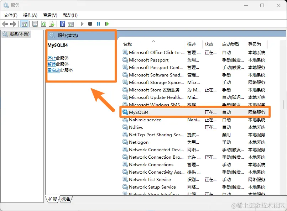Click the Restart service icon
Image resolution: width=287 pixels, height=211 pixels.
tap(106, 24)
